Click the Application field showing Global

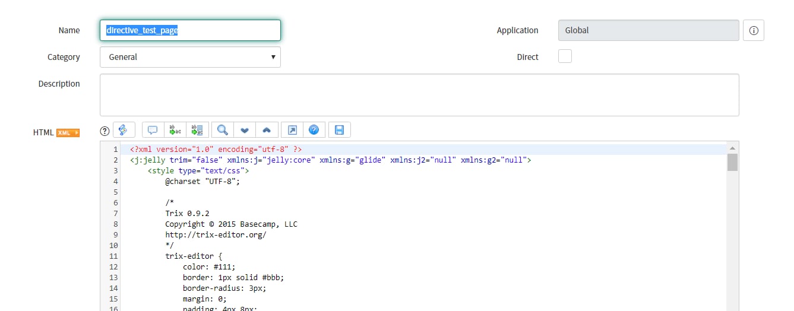(649, 30)
